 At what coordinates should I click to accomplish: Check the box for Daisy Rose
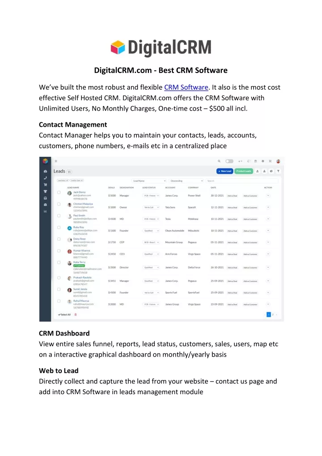click(59, 239)
